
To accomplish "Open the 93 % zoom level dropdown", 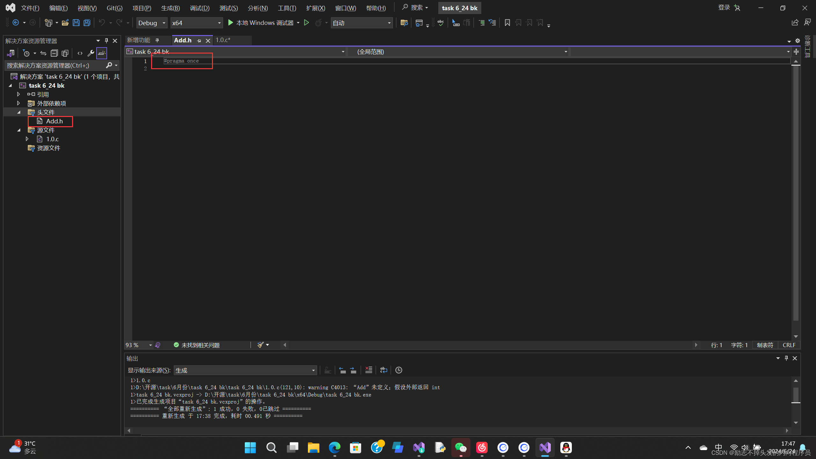I will tap(139, 345).
